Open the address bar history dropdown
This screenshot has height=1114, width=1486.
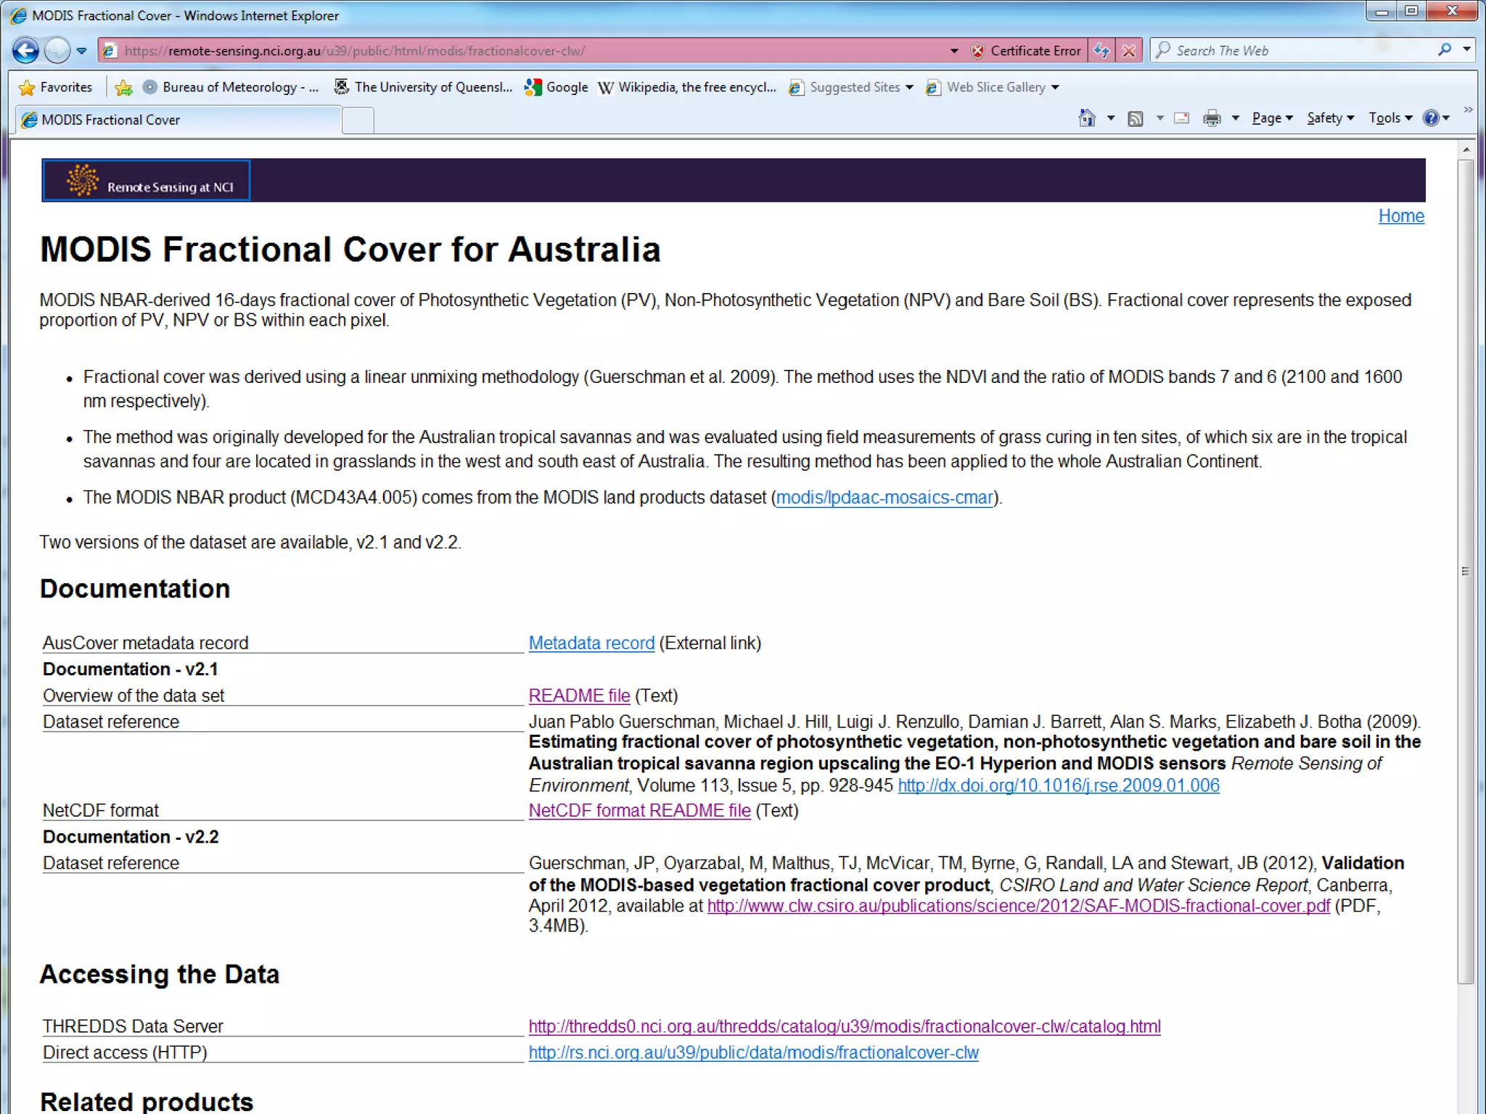(954, 51)
